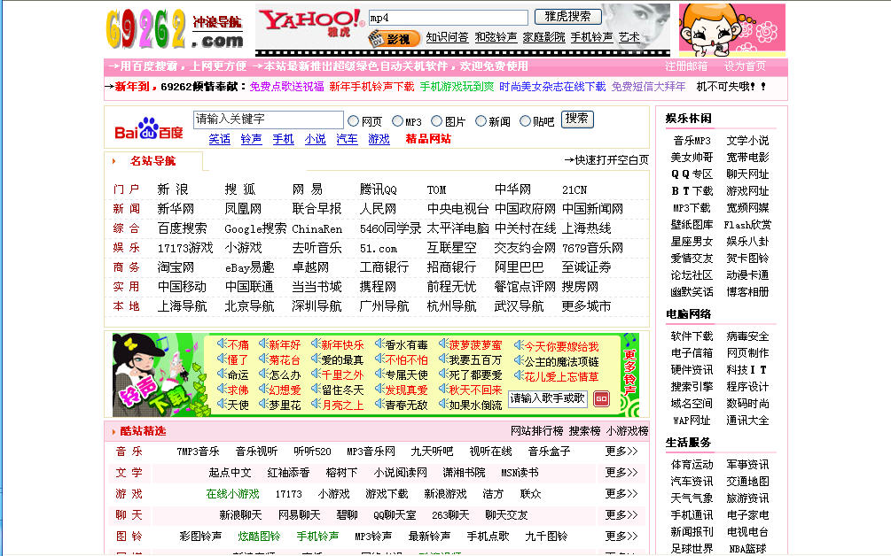Play the 菠萝菠萝蜜 ringtone speaker icon

click(x=444, y=344)
